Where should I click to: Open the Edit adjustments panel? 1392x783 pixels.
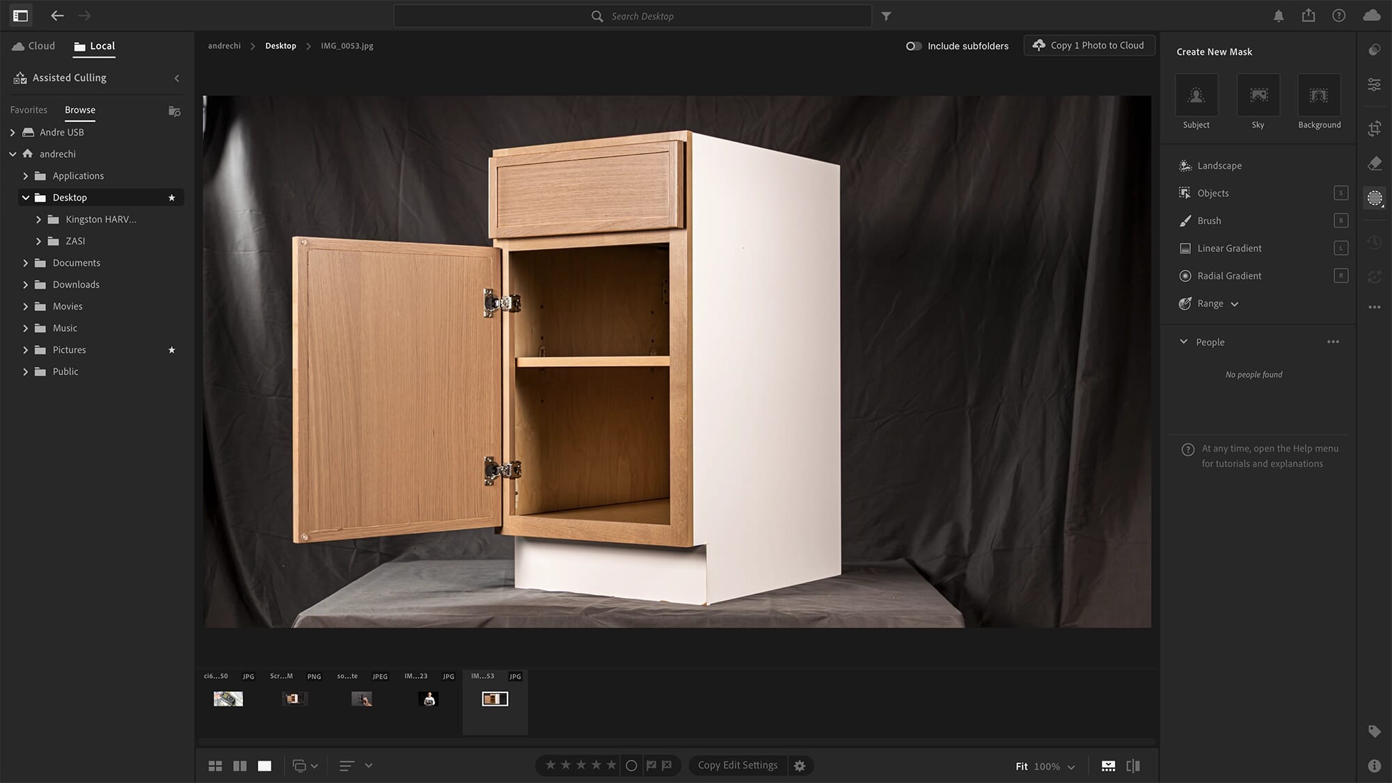click(1375, 84)
